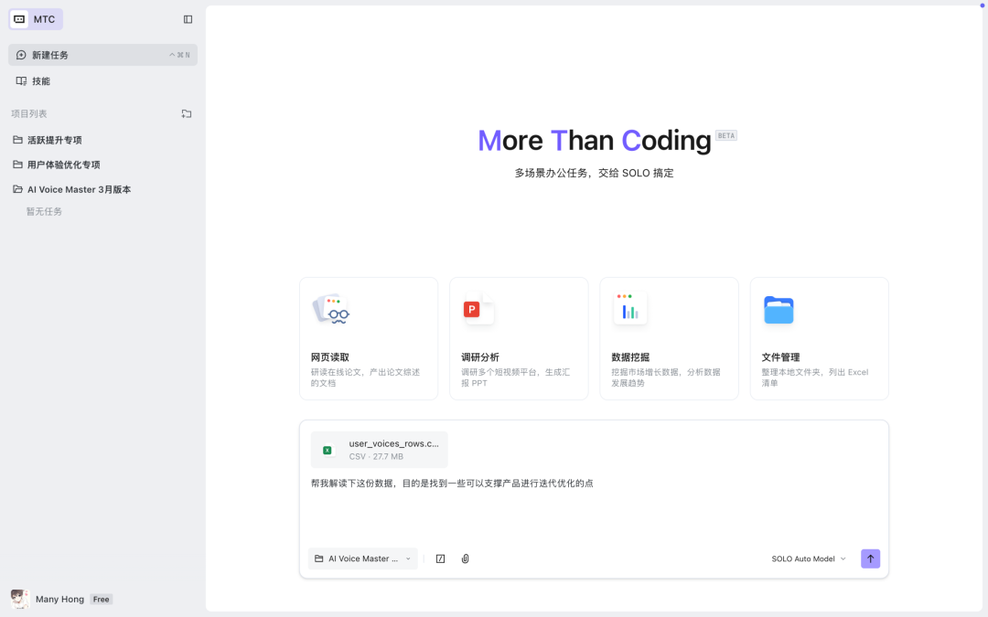The image size is (988, 617).
Task: Collapse the sidebar using the panel icon
Action: pyautogui.click(x=188, y=18)
